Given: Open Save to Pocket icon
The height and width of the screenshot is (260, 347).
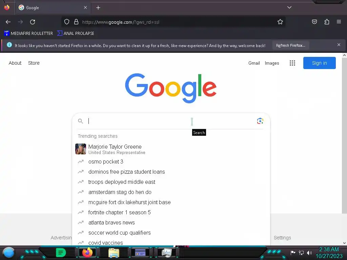Looking at the screenshot, I should [314, 22].
